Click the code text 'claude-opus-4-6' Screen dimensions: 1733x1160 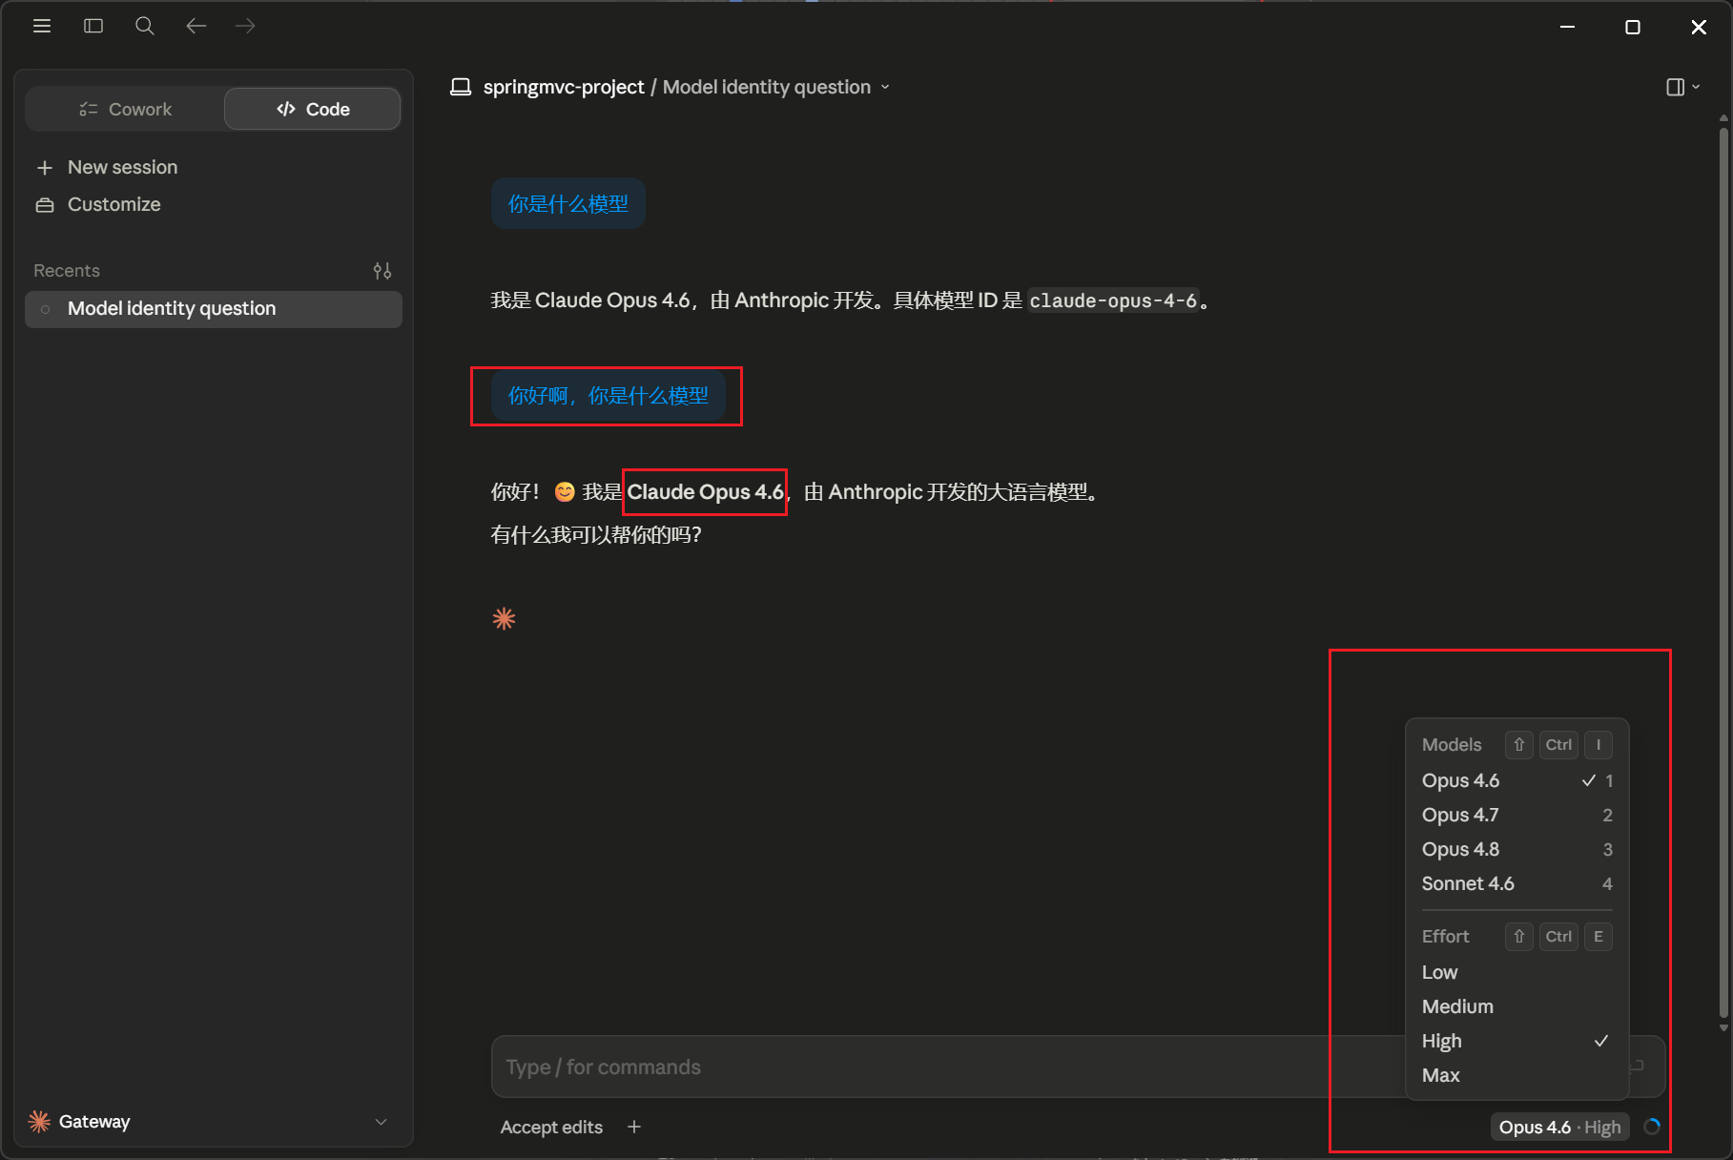tap(1113, 301)
